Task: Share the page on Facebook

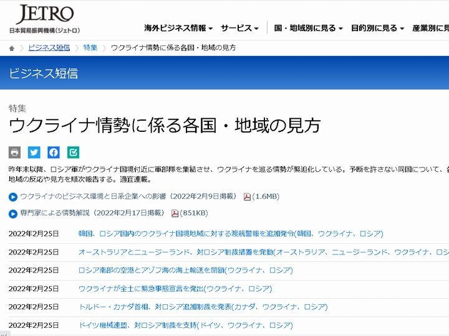Action: point(54,152)
